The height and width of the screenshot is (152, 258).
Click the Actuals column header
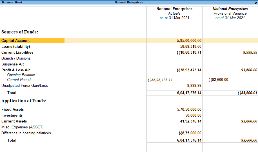point(174,13)
